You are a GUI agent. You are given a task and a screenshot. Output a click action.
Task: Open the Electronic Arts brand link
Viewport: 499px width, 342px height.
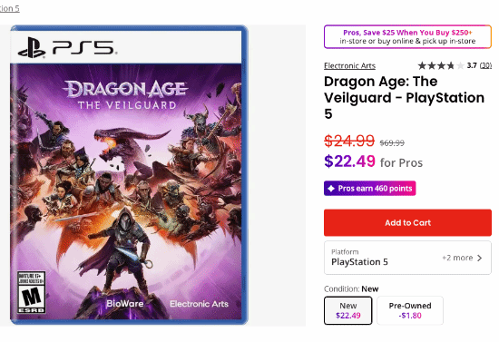[349, 66]
